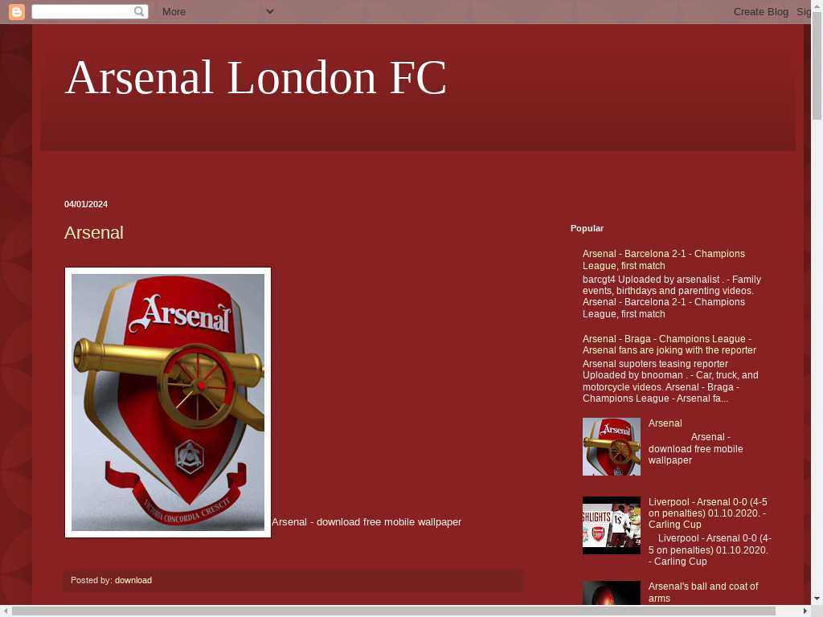The height and width of the screenshot is (617, 823).
Task: Open the Arsenal post title link
Action: (x=94, y=232)
